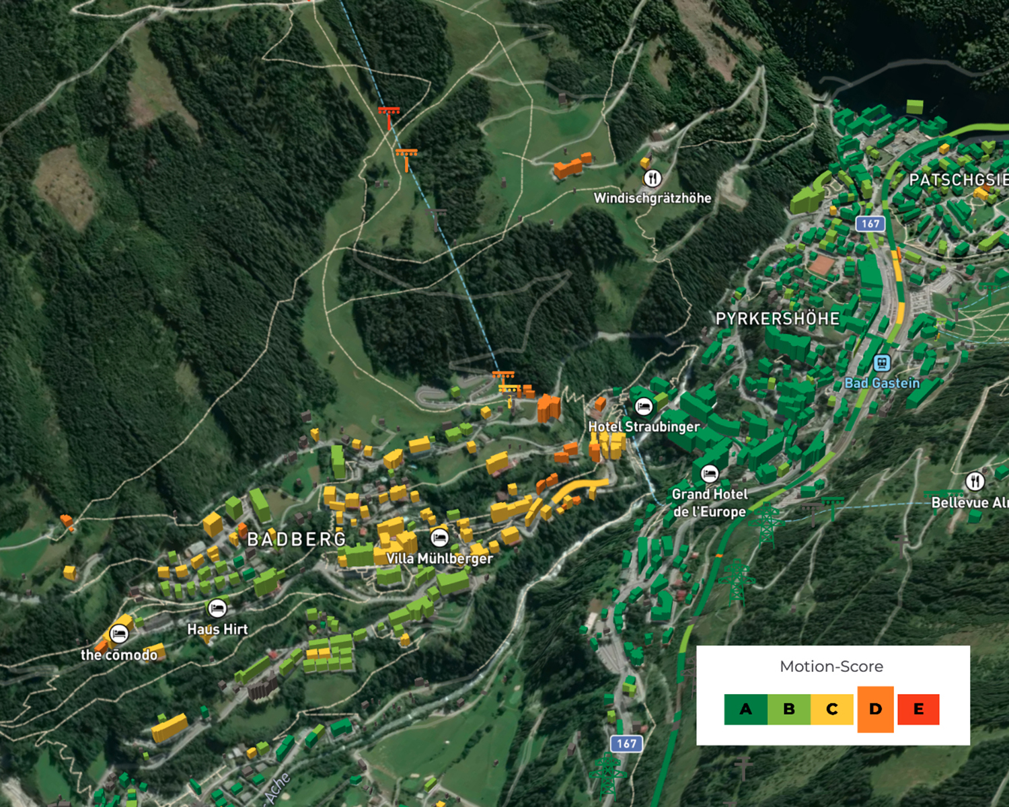This screenshot has width=1009, height=807.
Task: Pick the yellow Motion-Score C swatch
Action: [x=832, y=709]
